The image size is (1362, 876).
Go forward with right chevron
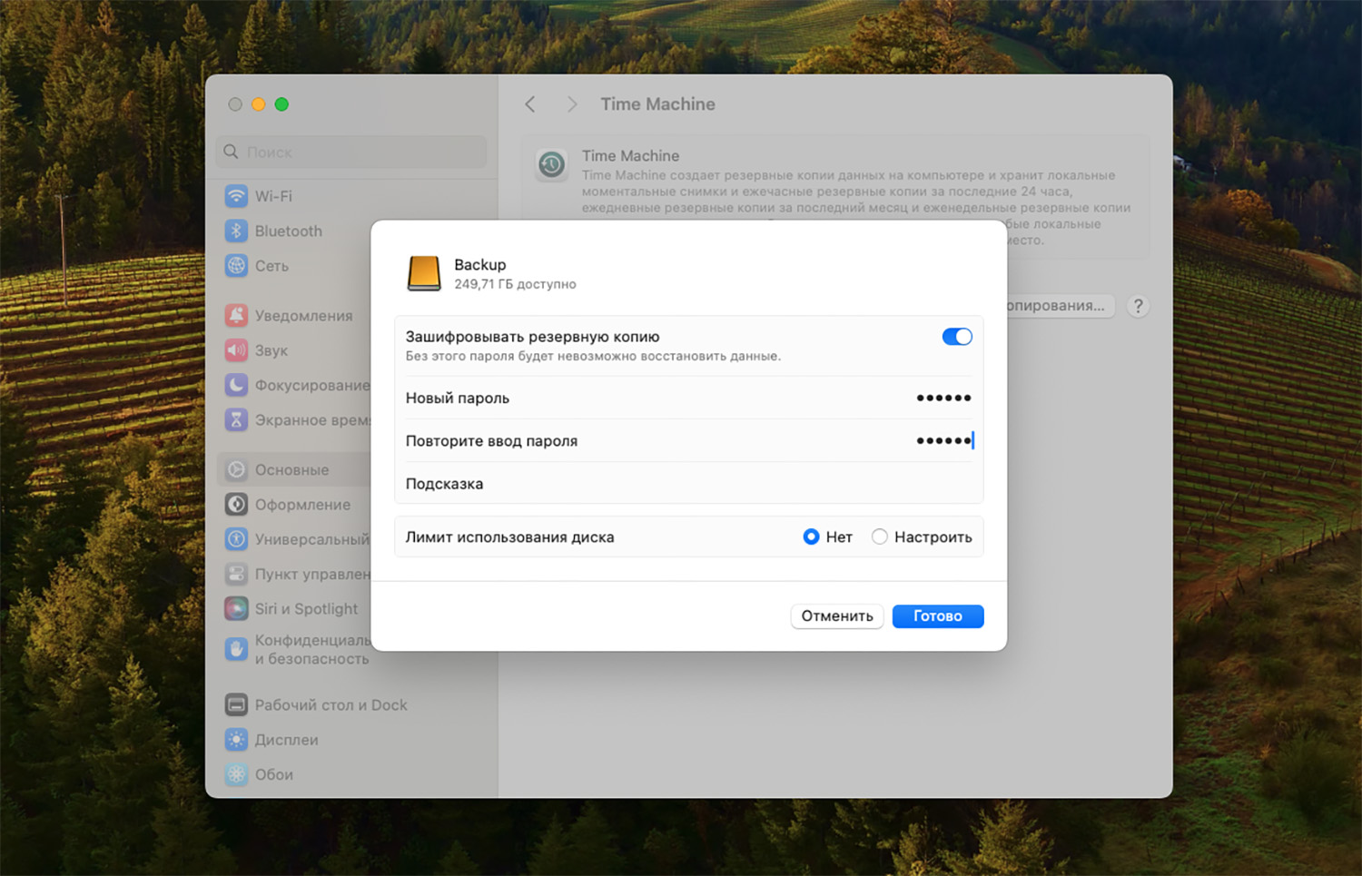coord(571,104)
